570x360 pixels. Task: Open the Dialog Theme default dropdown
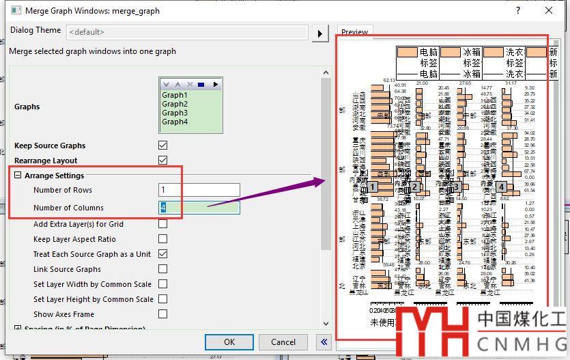click(187, 32)
